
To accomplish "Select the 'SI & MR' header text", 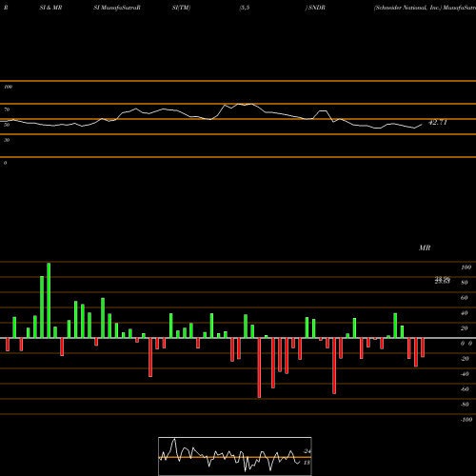I will tap(50, 8).
